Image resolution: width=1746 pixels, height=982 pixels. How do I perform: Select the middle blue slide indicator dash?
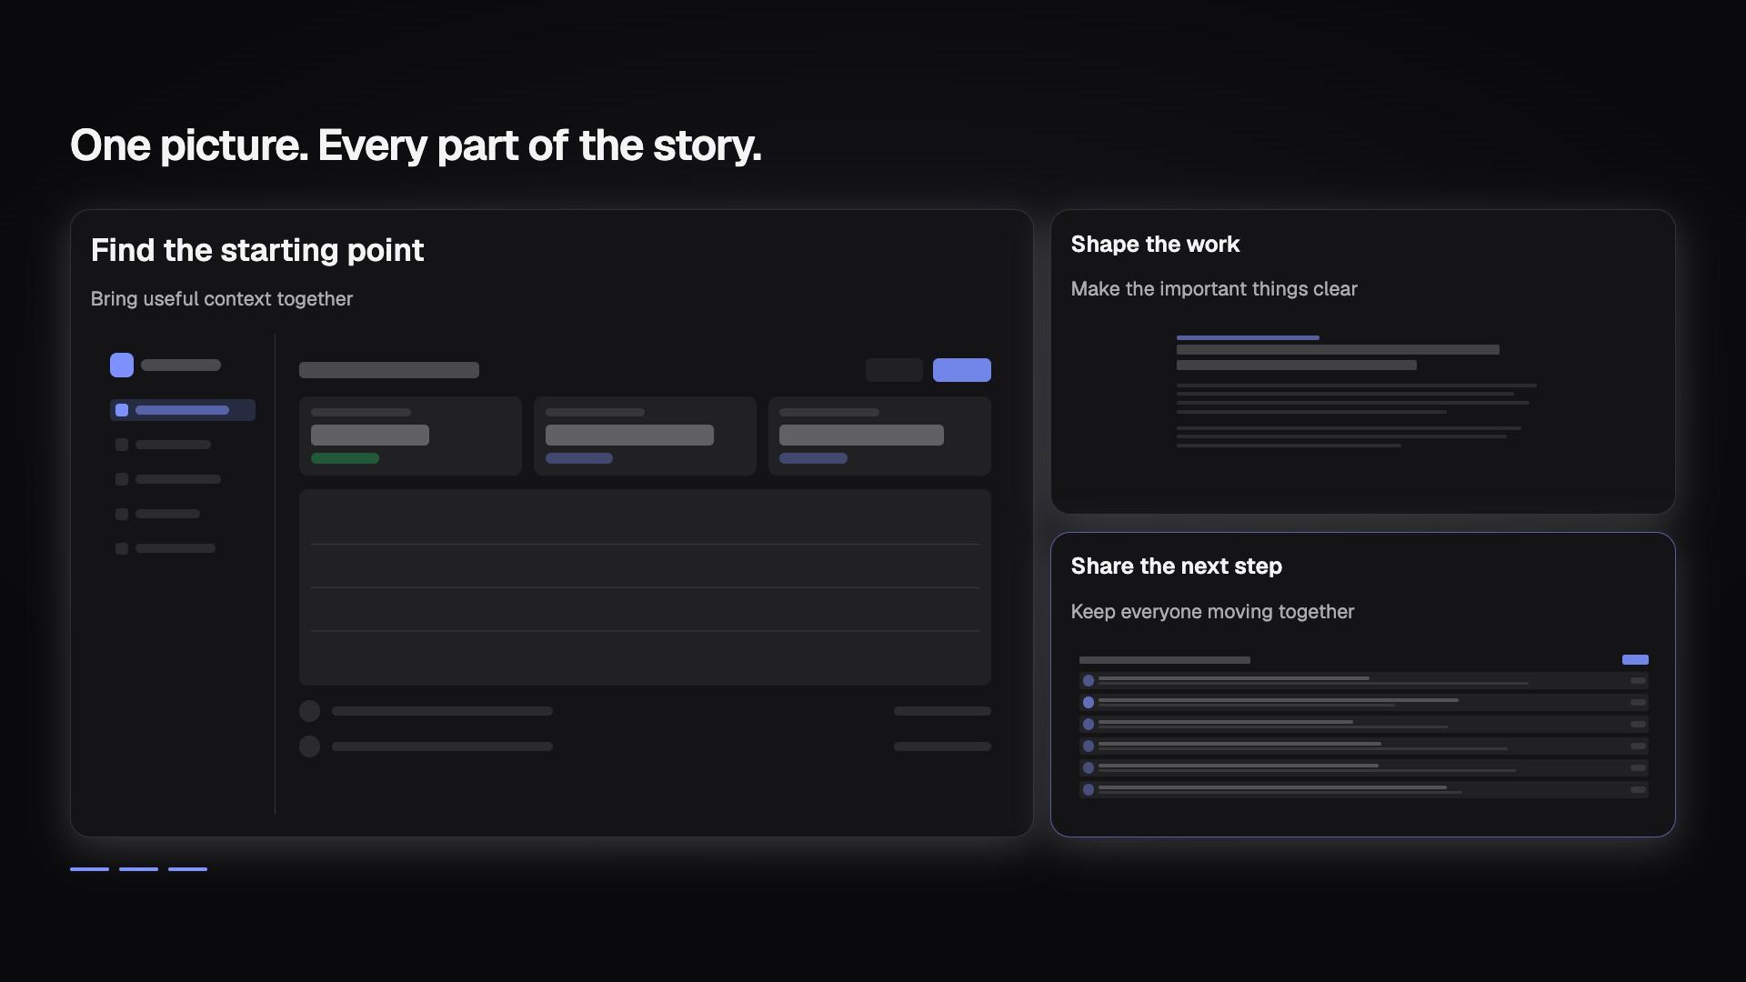coord(138,869)
